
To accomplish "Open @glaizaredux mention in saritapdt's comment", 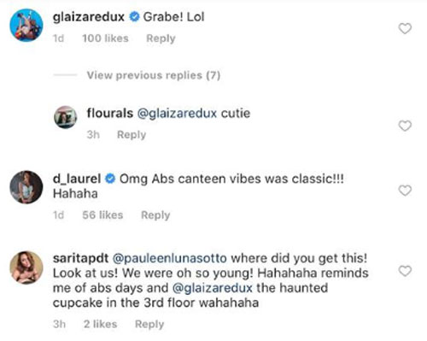I will pos(213,288).
